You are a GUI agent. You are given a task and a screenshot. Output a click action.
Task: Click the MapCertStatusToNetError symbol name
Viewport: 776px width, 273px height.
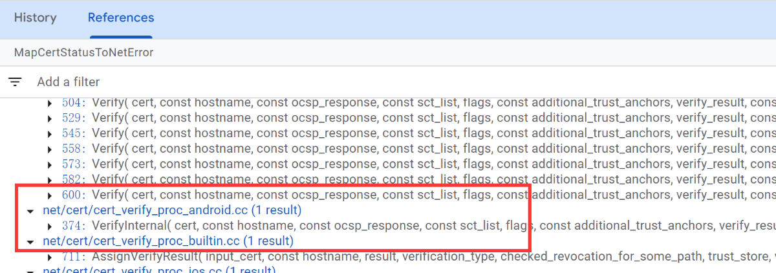coord(83,52)
